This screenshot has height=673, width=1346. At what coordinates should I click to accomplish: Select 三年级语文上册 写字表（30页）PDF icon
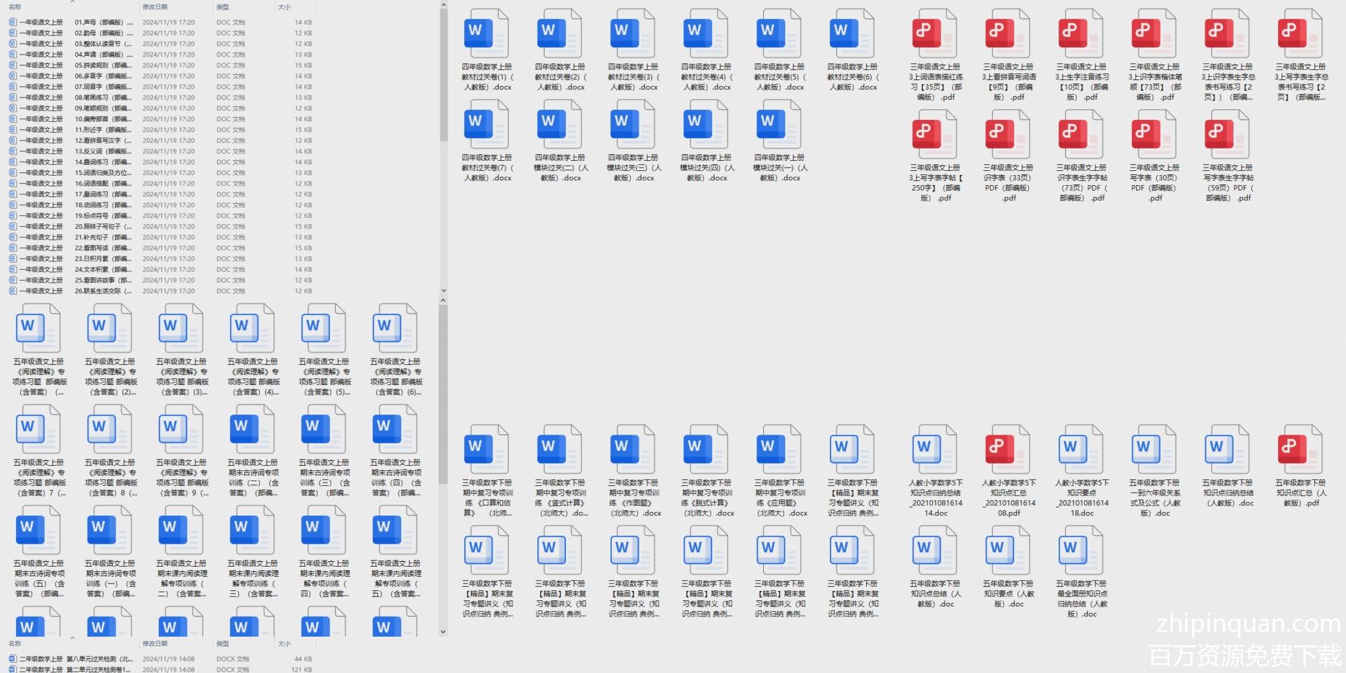pyautogui.click(x=1154, y=135)
